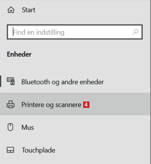Click blank area of highlighted Printere row
This screenshot has width=151, height=164.
coord(120,104)
